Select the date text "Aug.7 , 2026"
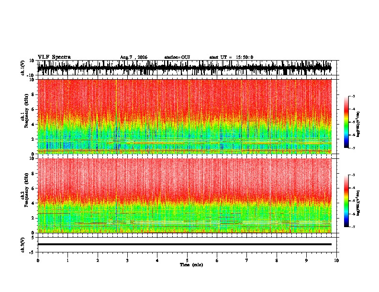379x292 pixels. 134,57
